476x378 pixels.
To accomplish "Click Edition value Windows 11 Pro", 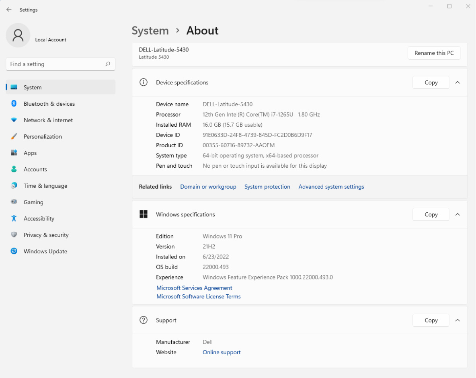I will 222,236.
